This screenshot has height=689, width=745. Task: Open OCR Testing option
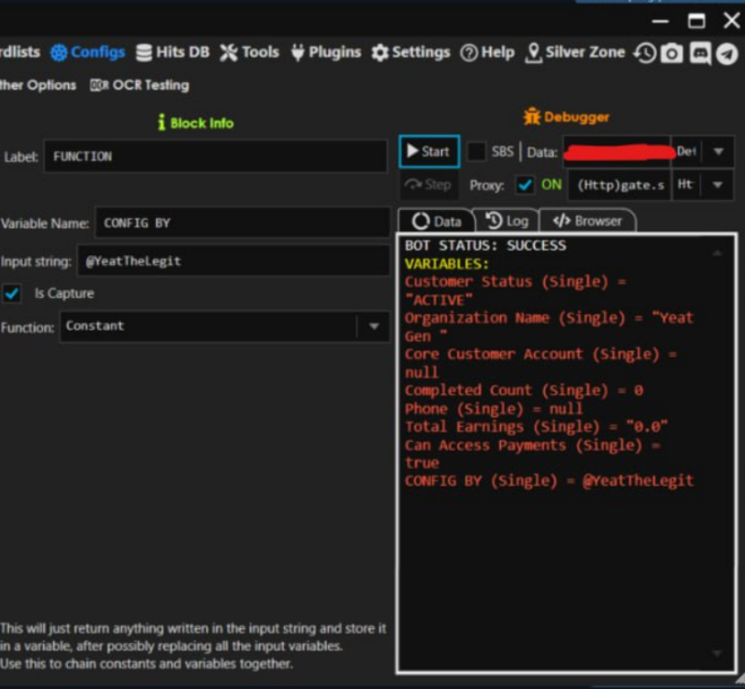pos(139,86)
